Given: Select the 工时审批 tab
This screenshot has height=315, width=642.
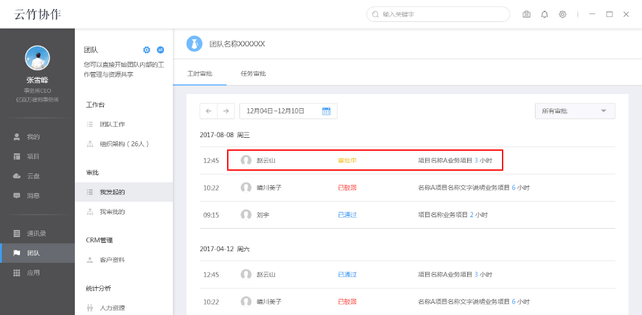Looking at the screenshot, I should point(199,73).
